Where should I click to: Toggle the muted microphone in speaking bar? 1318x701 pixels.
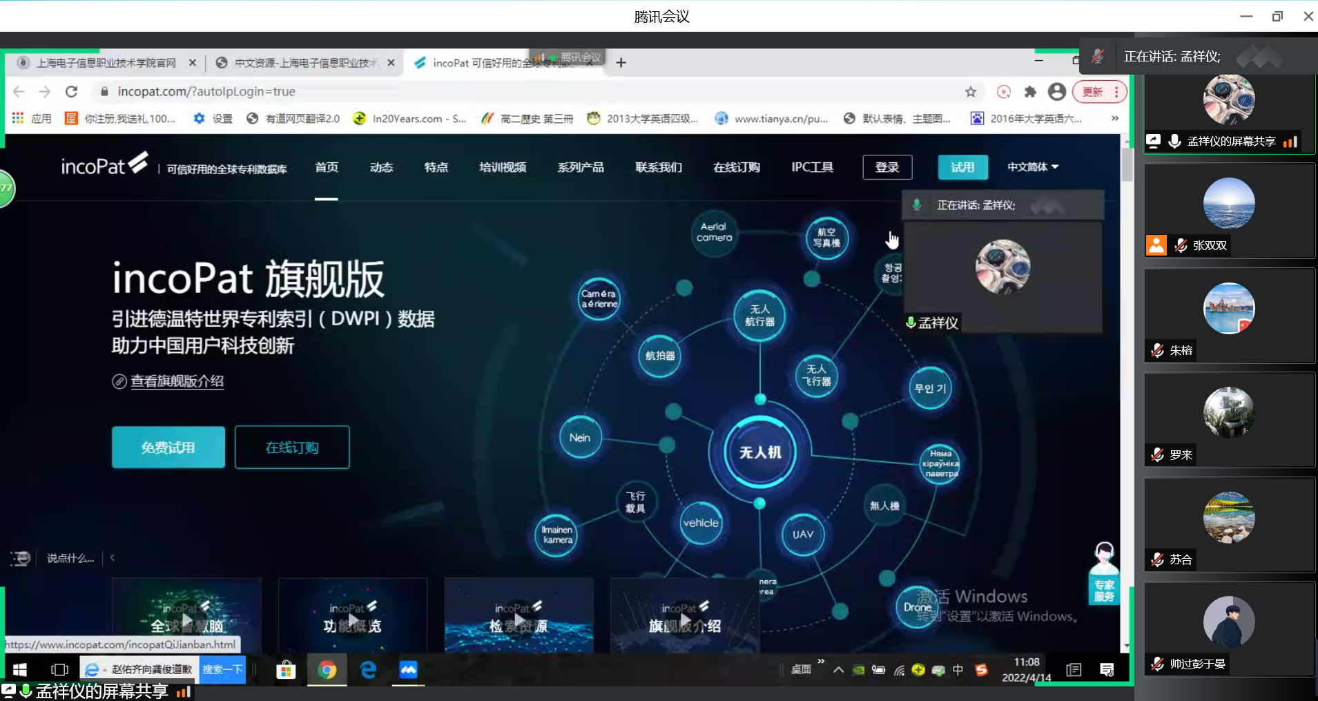tap(1098, 57)
